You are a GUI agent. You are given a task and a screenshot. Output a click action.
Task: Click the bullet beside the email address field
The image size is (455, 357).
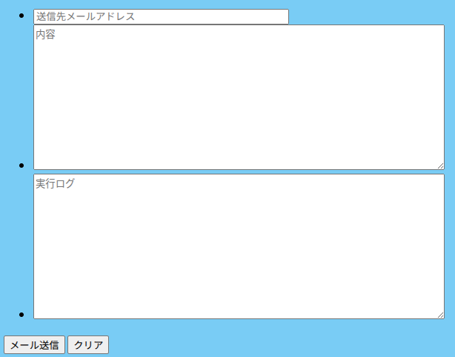tap(21, 16)
